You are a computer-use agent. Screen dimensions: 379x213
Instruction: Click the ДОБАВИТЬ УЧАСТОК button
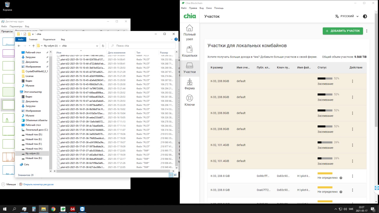point(343,31)
